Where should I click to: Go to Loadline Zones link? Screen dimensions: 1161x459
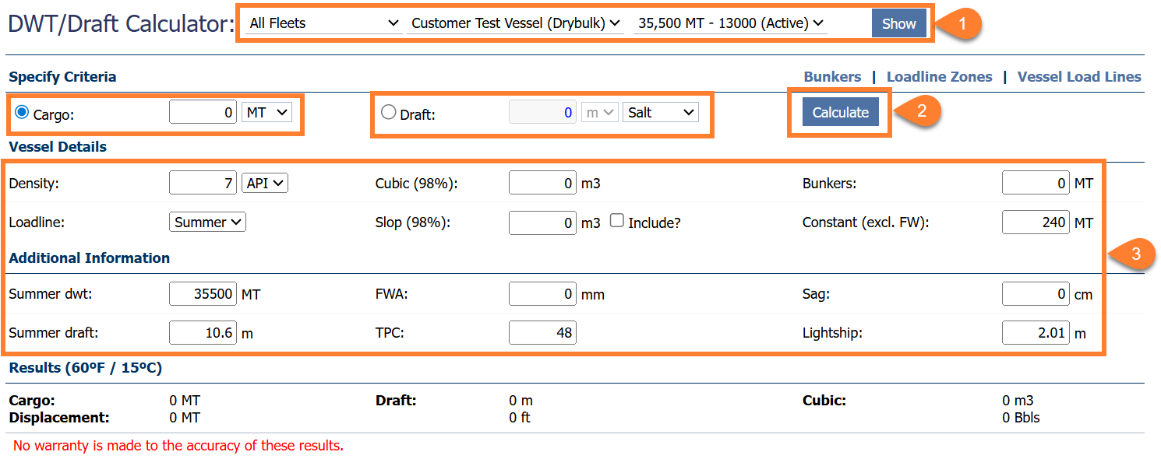[x=939, y=77]
